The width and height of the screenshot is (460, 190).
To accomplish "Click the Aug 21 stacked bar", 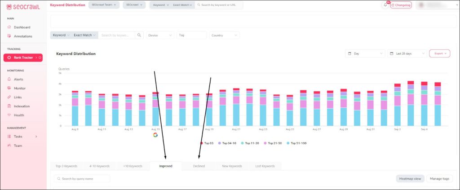I will pyautogui.click(x=236, y=107).
